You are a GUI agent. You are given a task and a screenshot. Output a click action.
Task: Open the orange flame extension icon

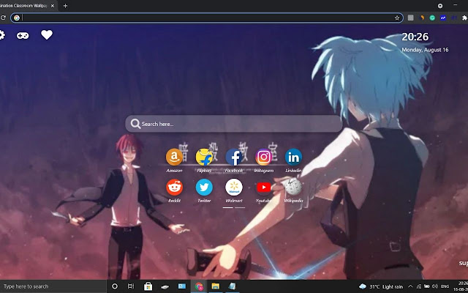(422, 18)
